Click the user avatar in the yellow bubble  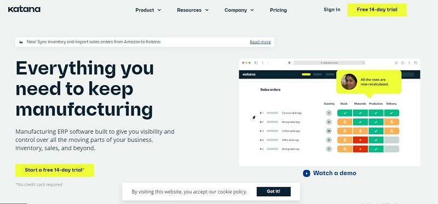[x=349, y=81]
